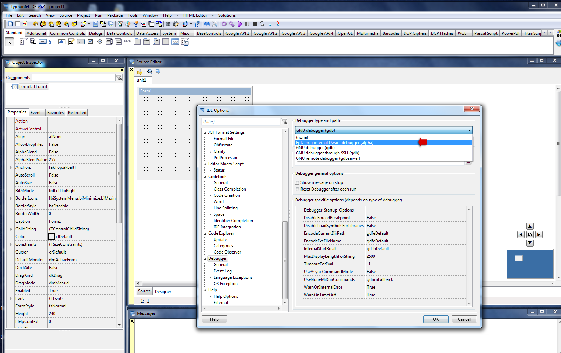Select the TMainMenu component icon
The height and width of the screenshot is (353, 561).
click(x=23, y=42)
